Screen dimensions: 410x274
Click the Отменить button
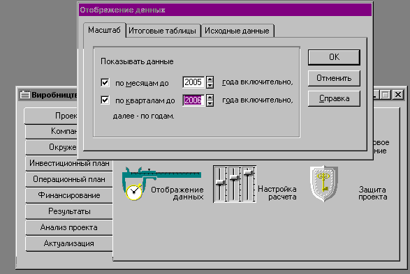334,78
